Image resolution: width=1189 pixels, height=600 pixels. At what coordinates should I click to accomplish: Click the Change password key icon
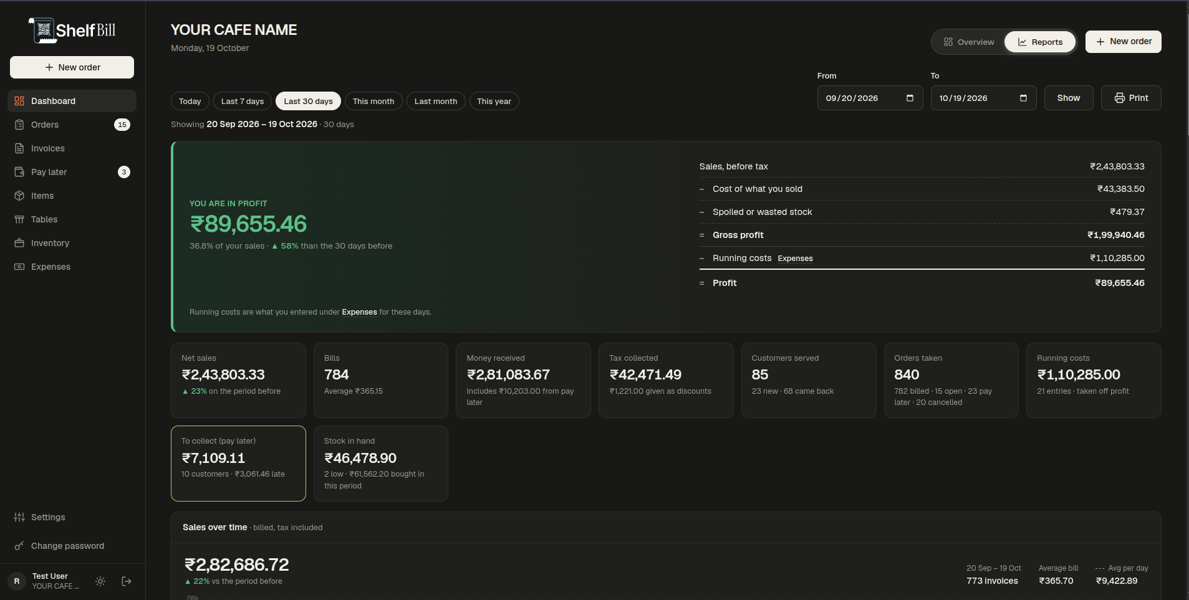click(19, 546)
